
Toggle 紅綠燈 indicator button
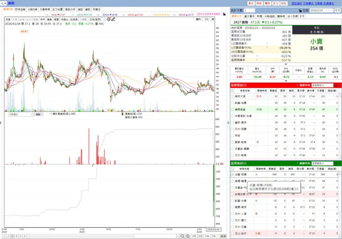[74, 19]
